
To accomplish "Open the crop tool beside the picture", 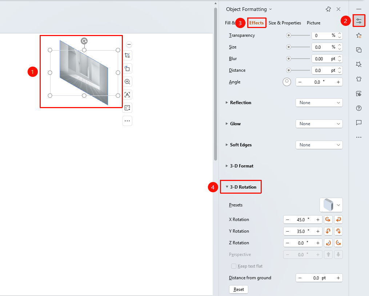I will (x=127, y=55).
